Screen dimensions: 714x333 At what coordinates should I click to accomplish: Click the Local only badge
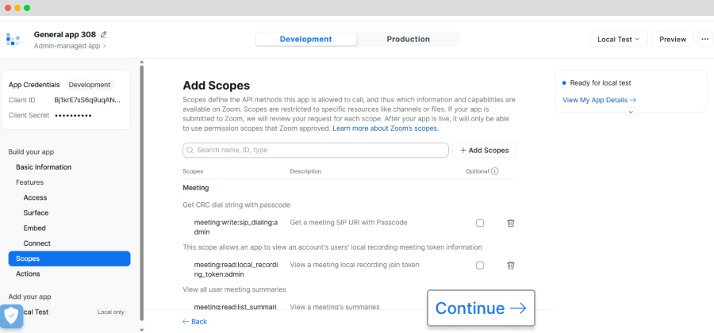[x=111, y=312]
